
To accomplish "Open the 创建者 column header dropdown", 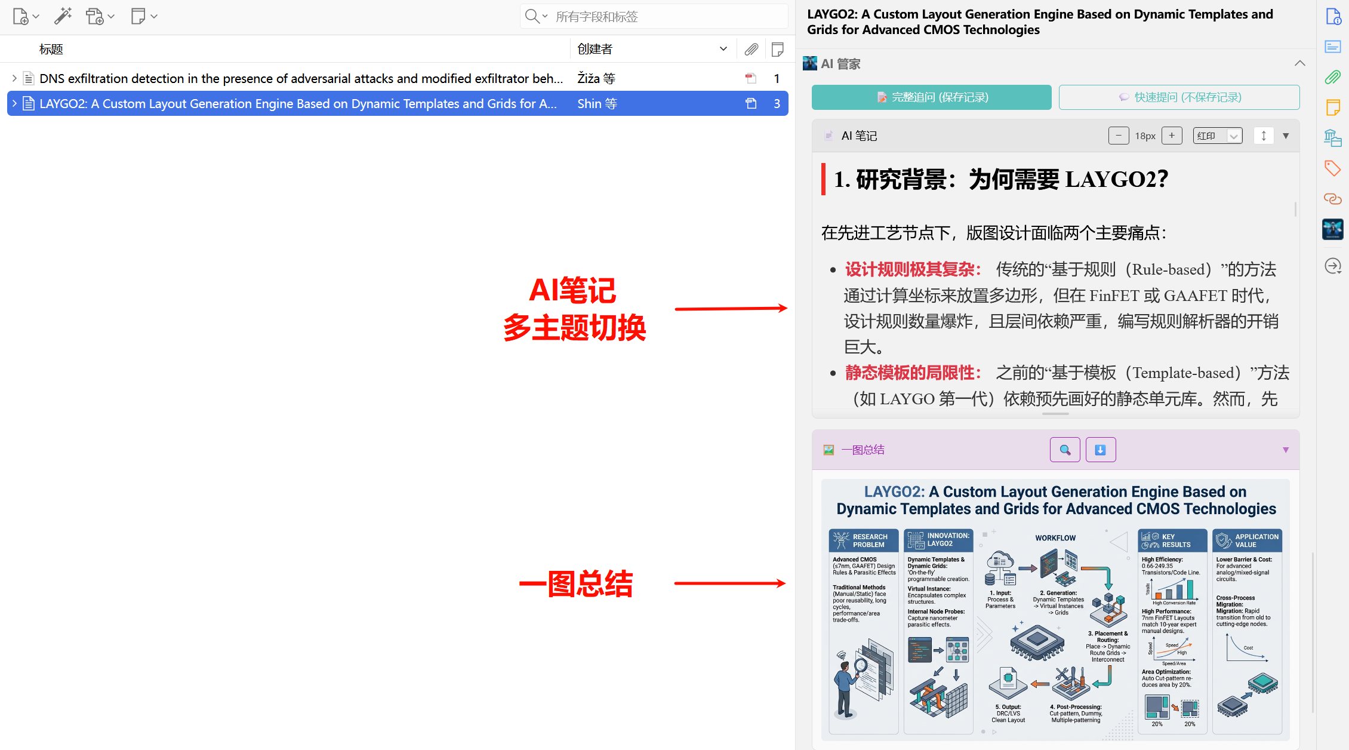I will [723, 49].
